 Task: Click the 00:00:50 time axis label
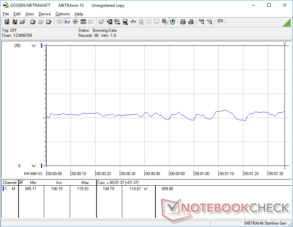(x=177, y=173)
